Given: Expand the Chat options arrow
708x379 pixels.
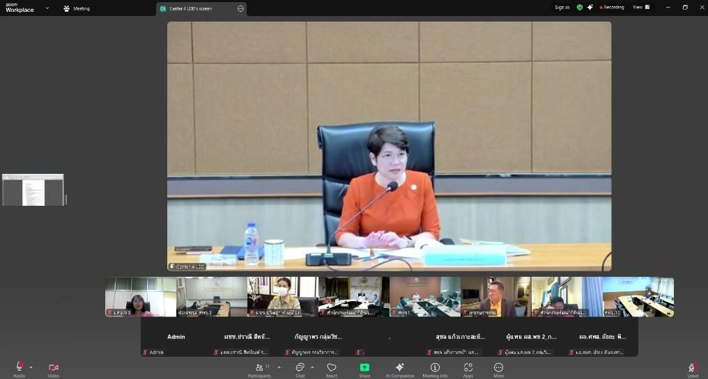Looking at the screenshot, I should point(312,367).
